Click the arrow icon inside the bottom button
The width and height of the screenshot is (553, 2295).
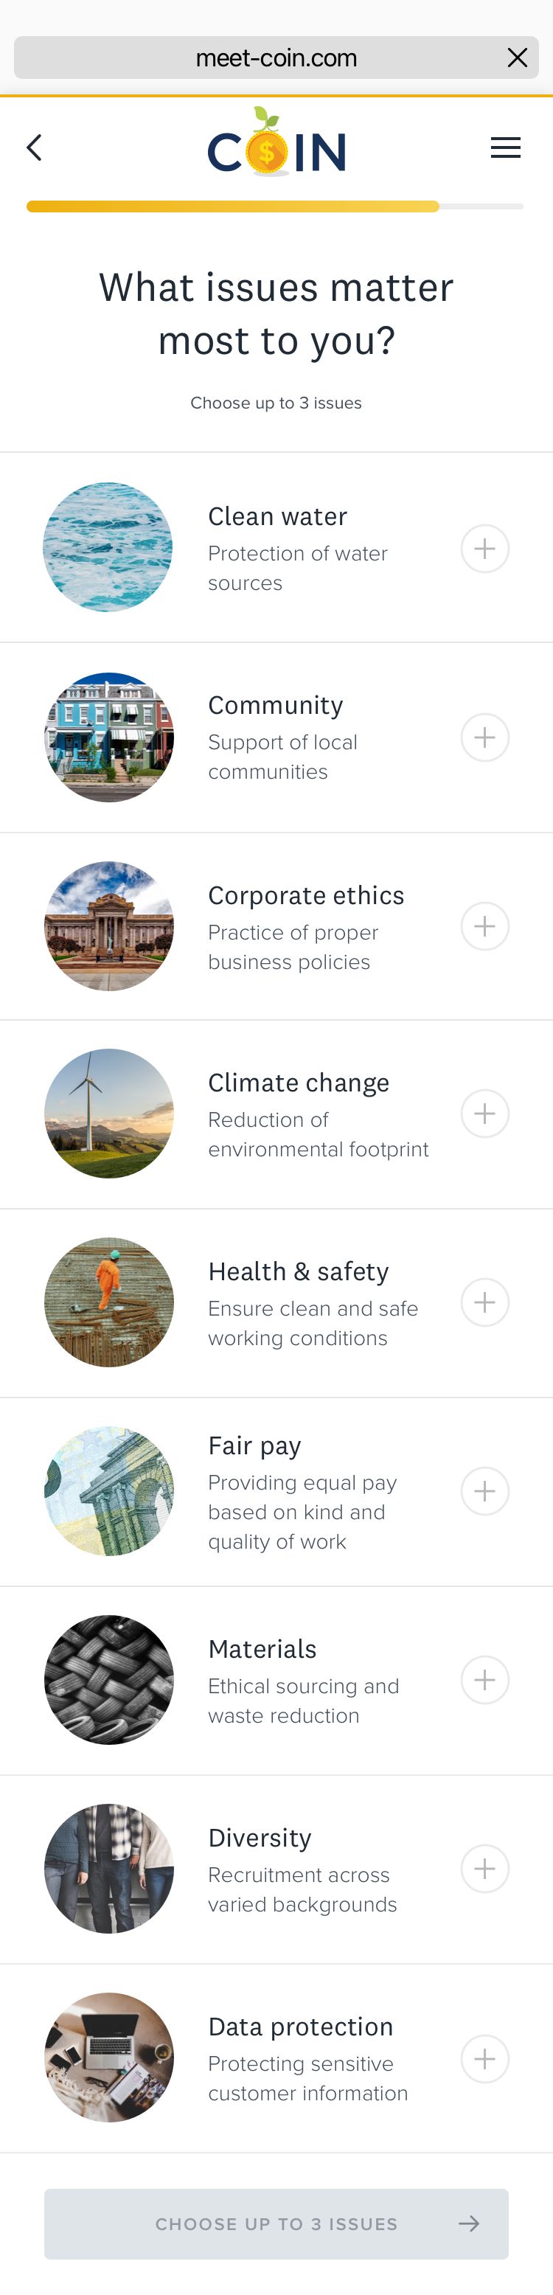[469, 2223]
